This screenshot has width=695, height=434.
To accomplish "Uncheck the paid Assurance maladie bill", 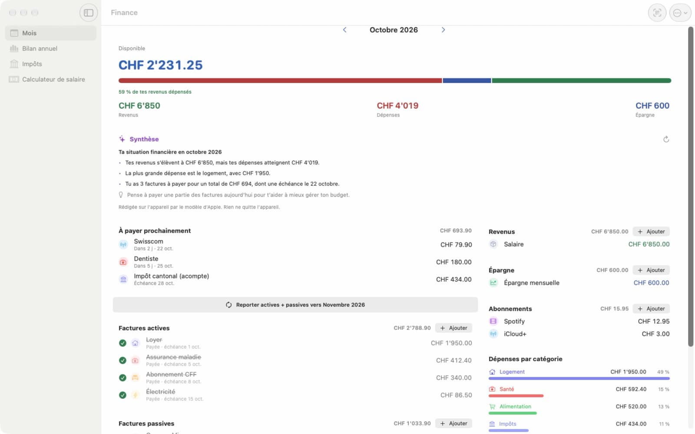I will [122, 360].
